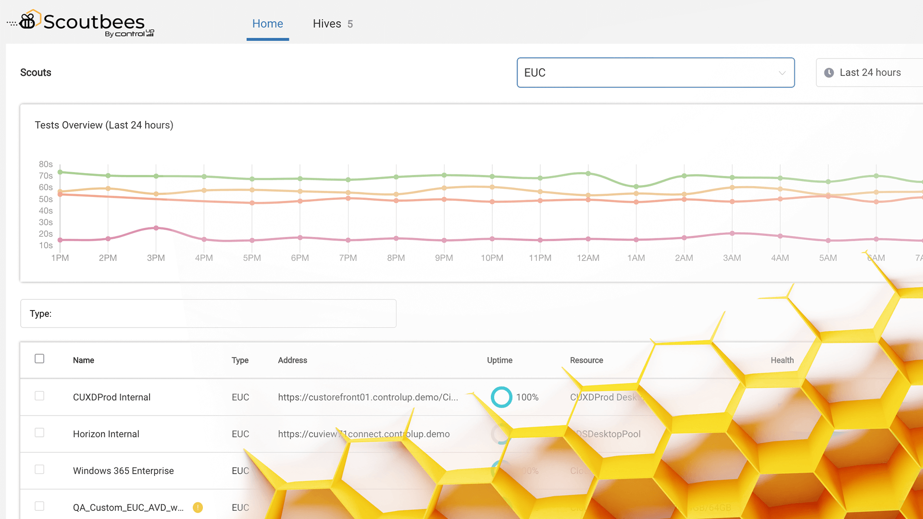Sort the table by Uptime column
The image size is (923, 519).
[499, 360]
